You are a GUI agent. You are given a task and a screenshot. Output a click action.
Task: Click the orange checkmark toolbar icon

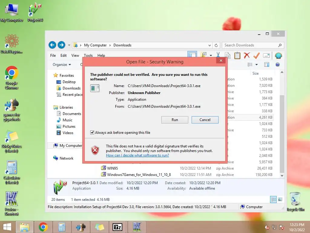click(256, 56)
